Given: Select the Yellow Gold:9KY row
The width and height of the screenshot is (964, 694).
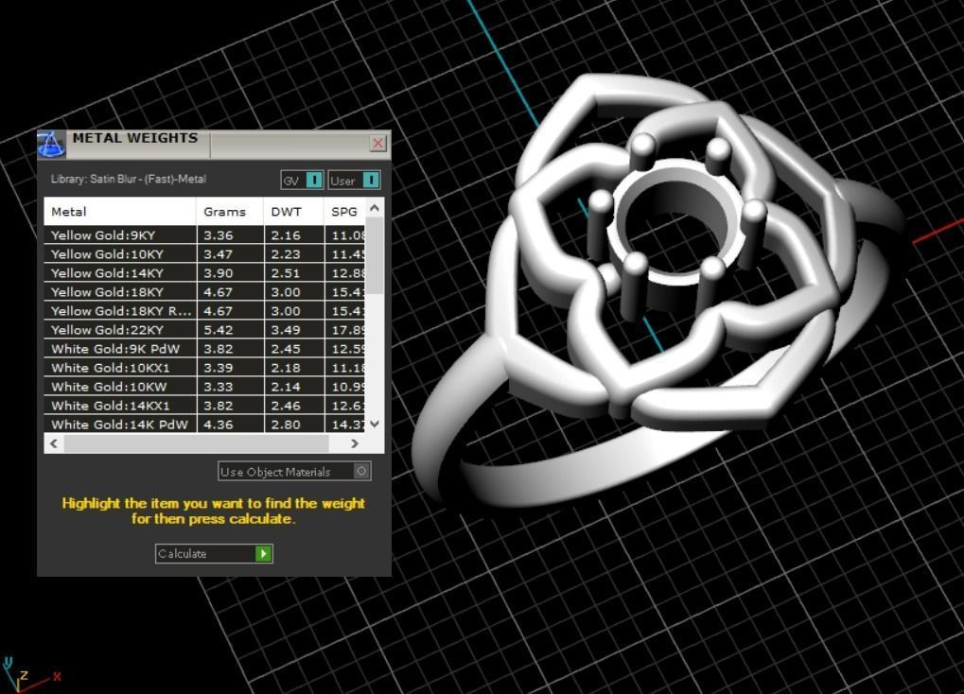Looking at the screenshot, I should point(204,234).
